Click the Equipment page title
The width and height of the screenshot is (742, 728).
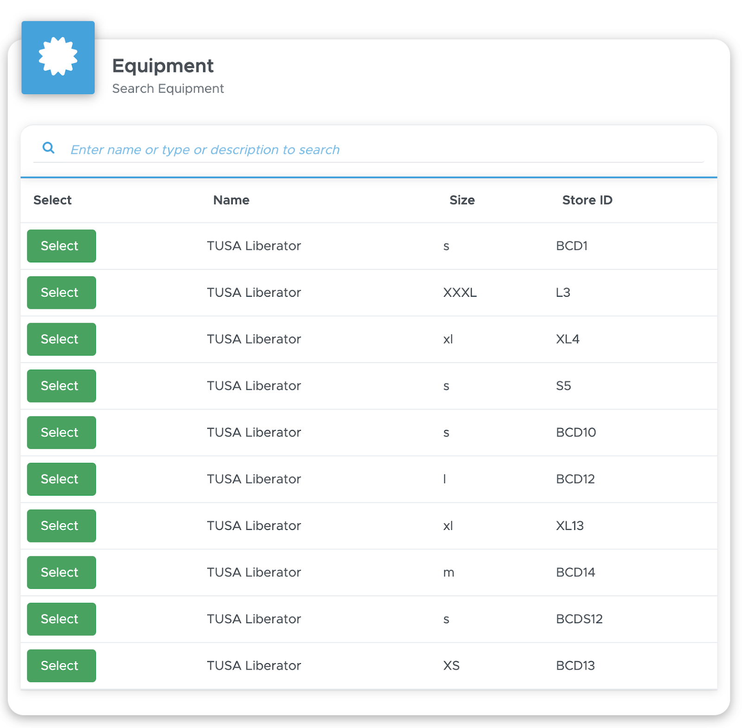[x=163, y=66]
